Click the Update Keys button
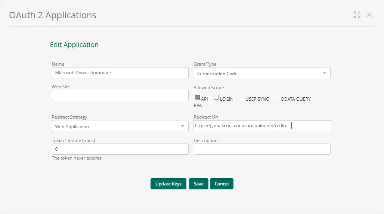The height and width of the screenshot is (214, 384). pyautogui.click(x=168, y=184)
